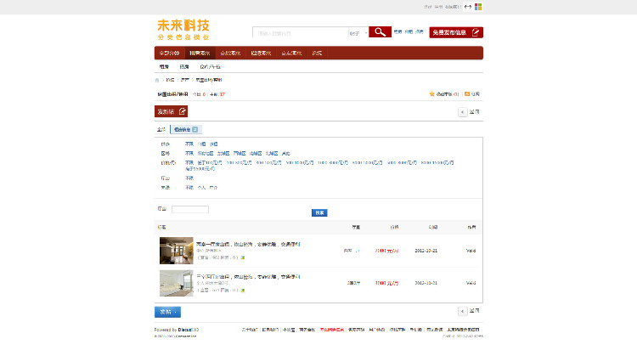Open the first listing's room thumbnail
The height and width of the screenshot is (356, 637).
pos(177,251)
